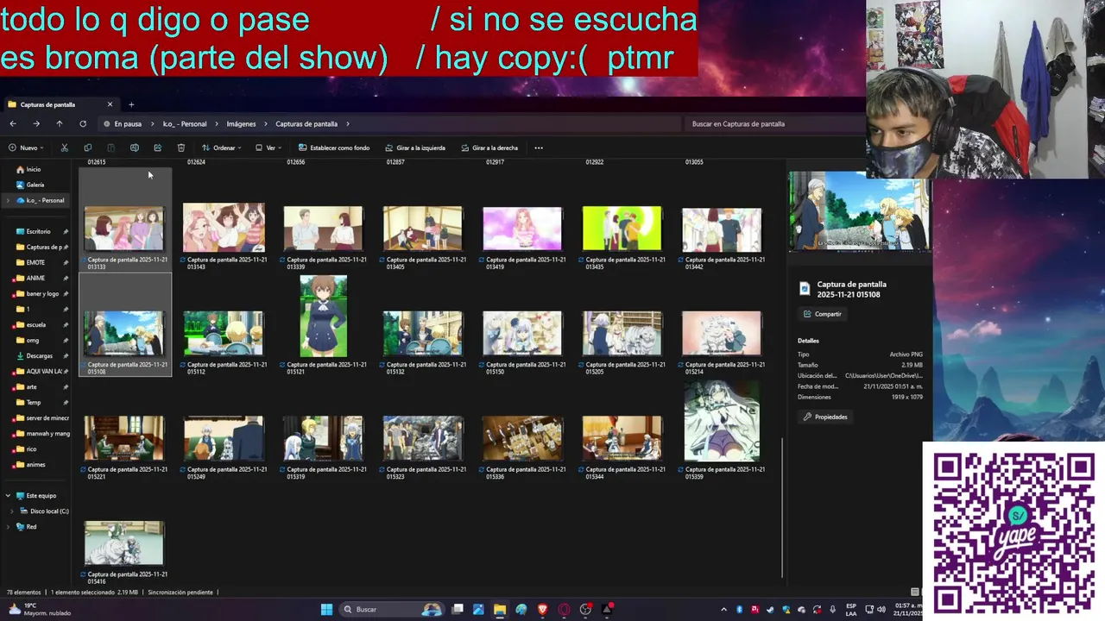Click the preview image in details pane
This screenshot has height=621, width=1105.
click(x=859, y=211)
